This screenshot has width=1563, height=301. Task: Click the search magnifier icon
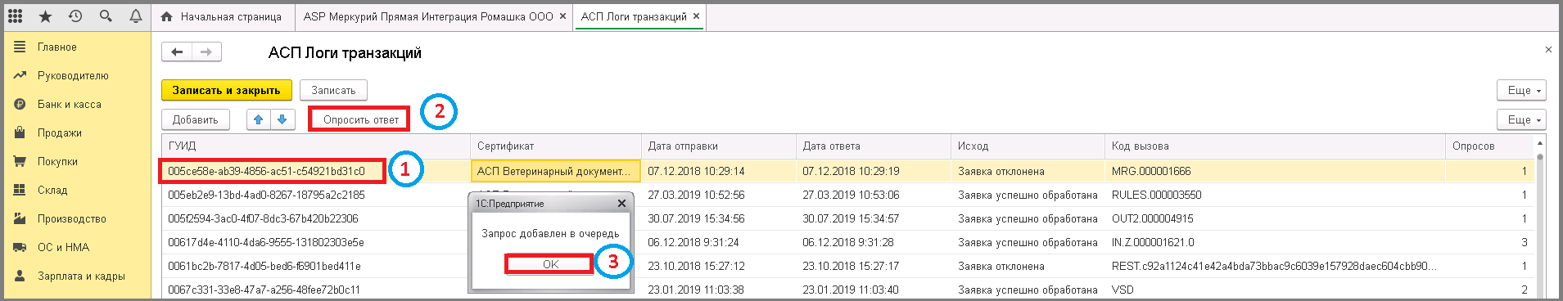pos(106,16)
